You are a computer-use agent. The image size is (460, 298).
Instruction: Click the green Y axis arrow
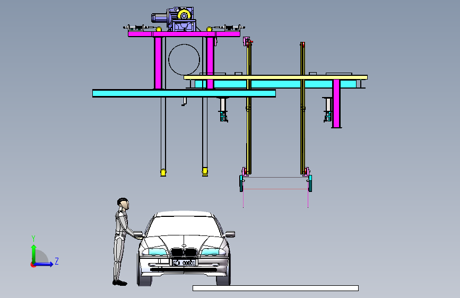34,254
